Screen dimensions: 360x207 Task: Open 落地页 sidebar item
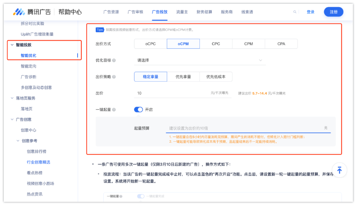point(27,109)
